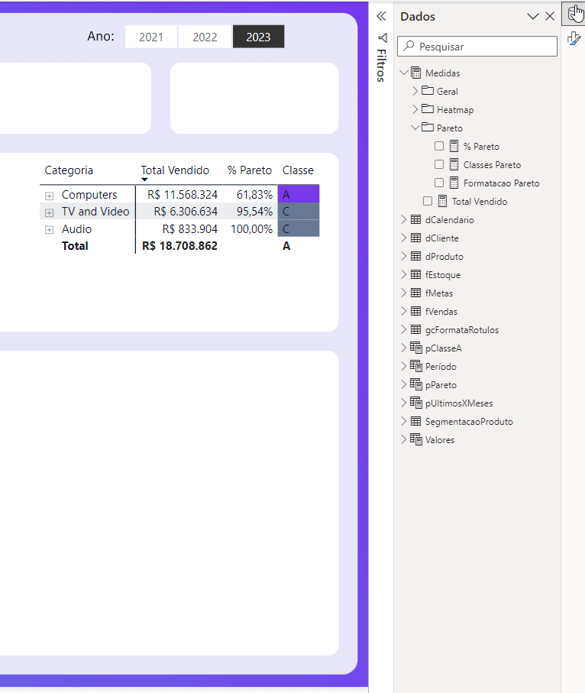The width and height of the screenshot is (585, 693).
Task: Click the pPareto calculated table icon
Action: [415, 384]
